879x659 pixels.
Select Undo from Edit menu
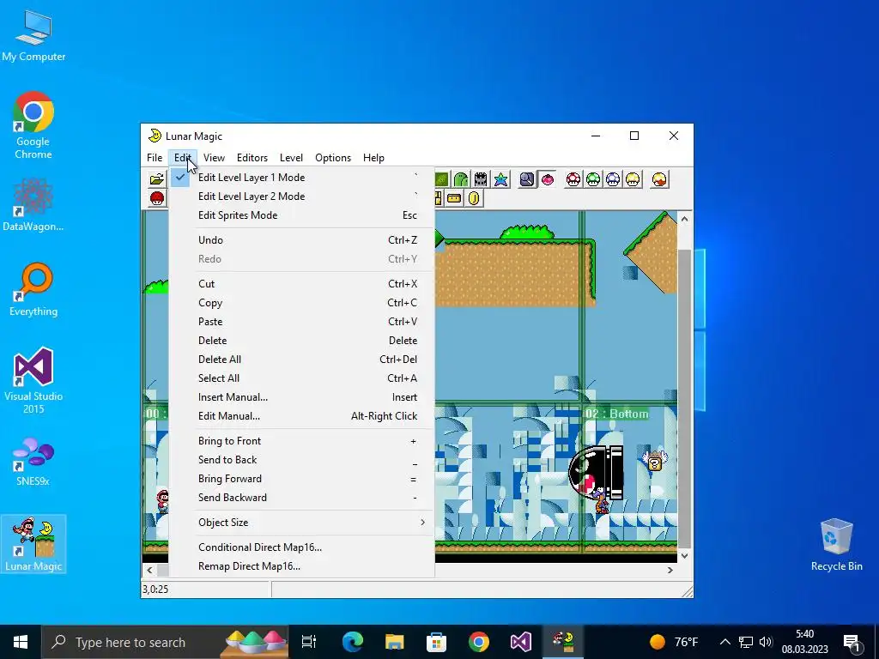click(x=301, y=240)
